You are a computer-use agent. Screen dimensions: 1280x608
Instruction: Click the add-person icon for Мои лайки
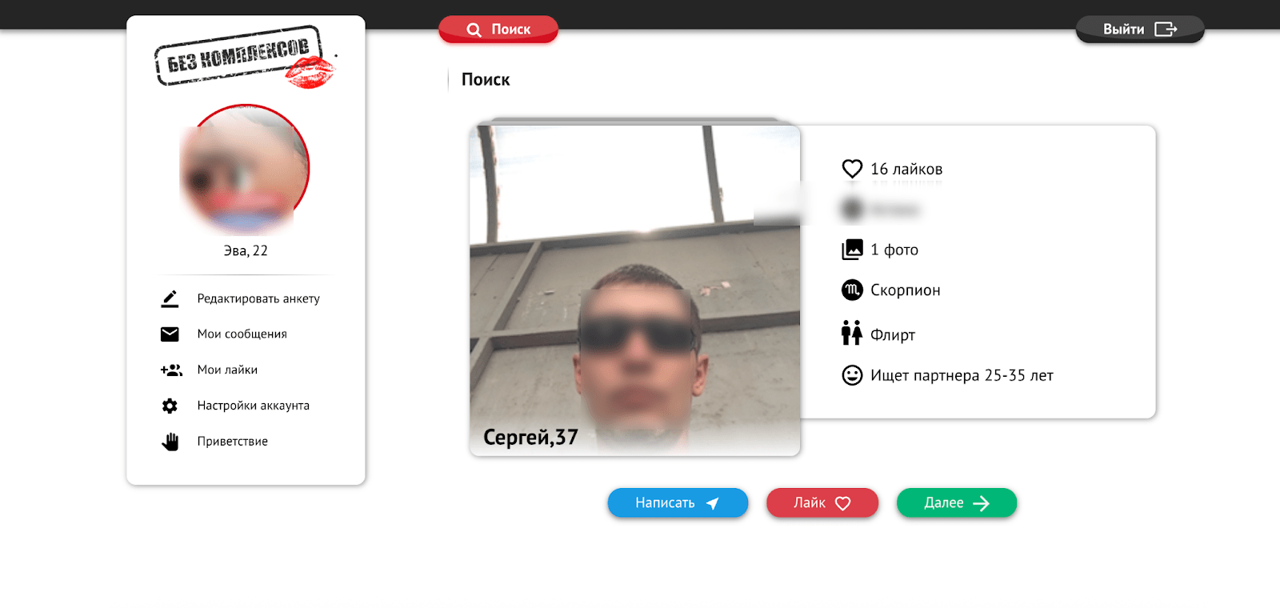pos(171,370)
